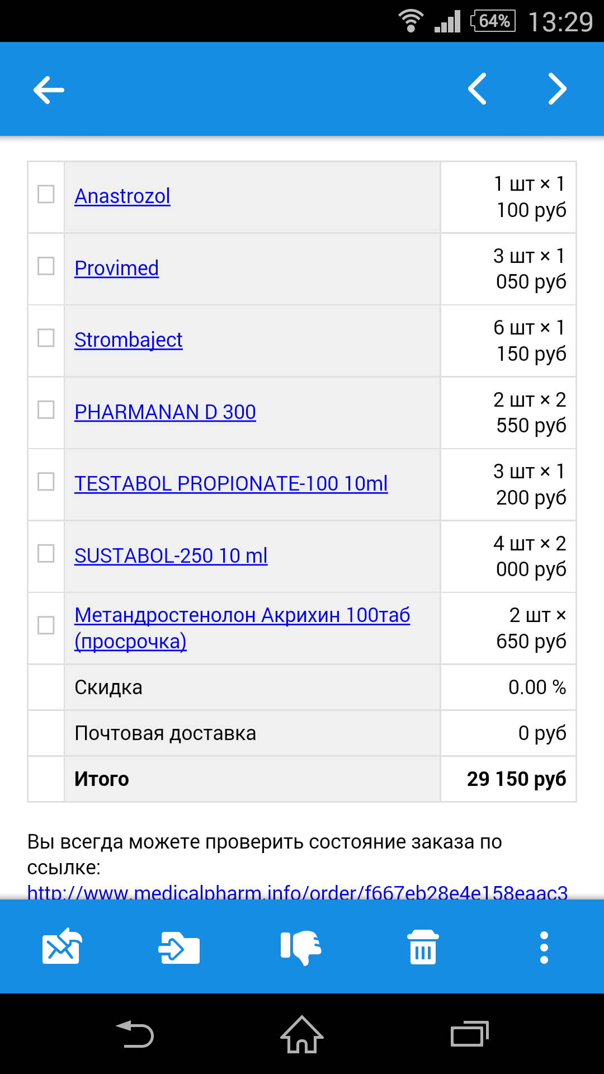Mark email as spam thumbs-down
The height and width of the screenshot is (1074, 604).
(x=301, y=947)
